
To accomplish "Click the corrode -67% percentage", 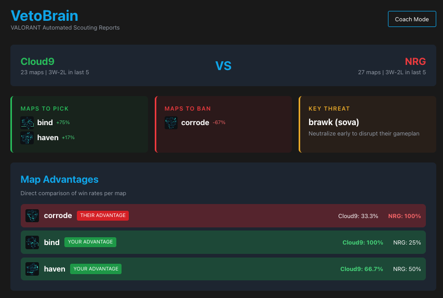I will pos(219,123).
